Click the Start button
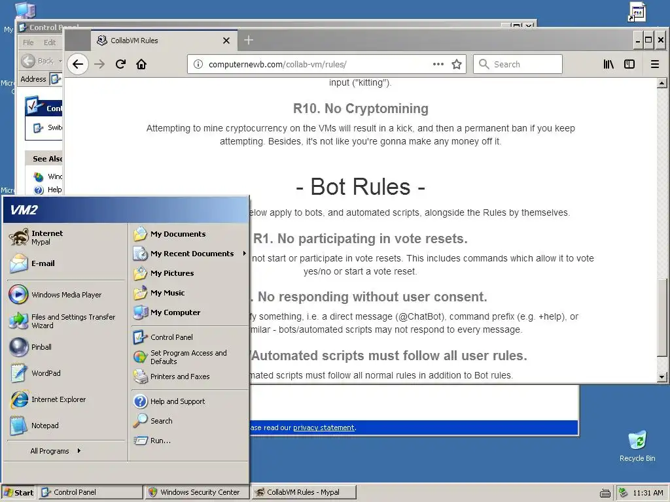Image resolution: width=670 pixels, height=502 pixels. [x=19, y=492]
